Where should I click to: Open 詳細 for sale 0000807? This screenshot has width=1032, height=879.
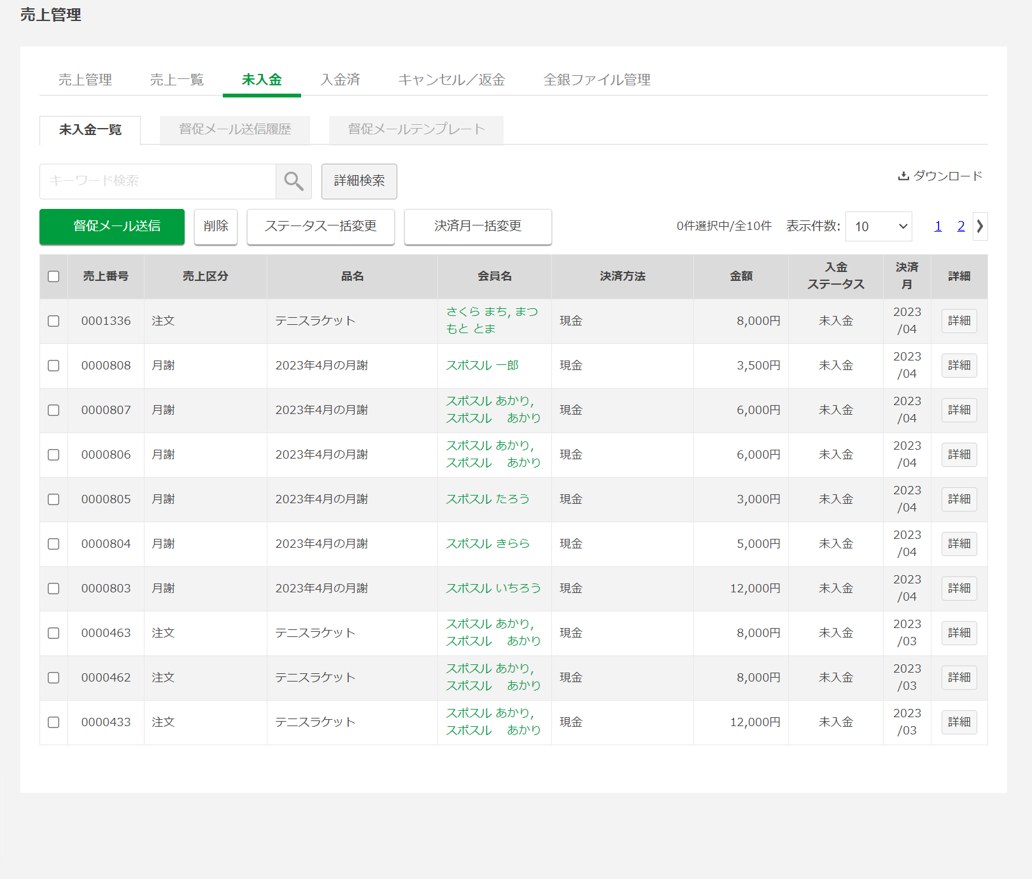(959, 410)
